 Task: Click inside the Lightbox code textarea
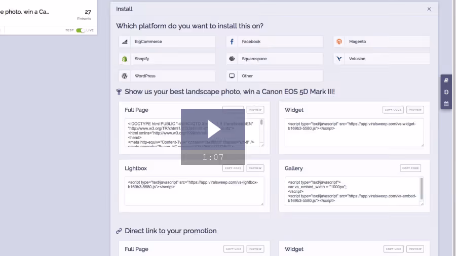(x=194, y=191)
